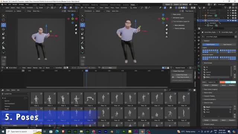Click current frame marker on timeline
This screenshot has width=238, height=134.
coord(87,71)
